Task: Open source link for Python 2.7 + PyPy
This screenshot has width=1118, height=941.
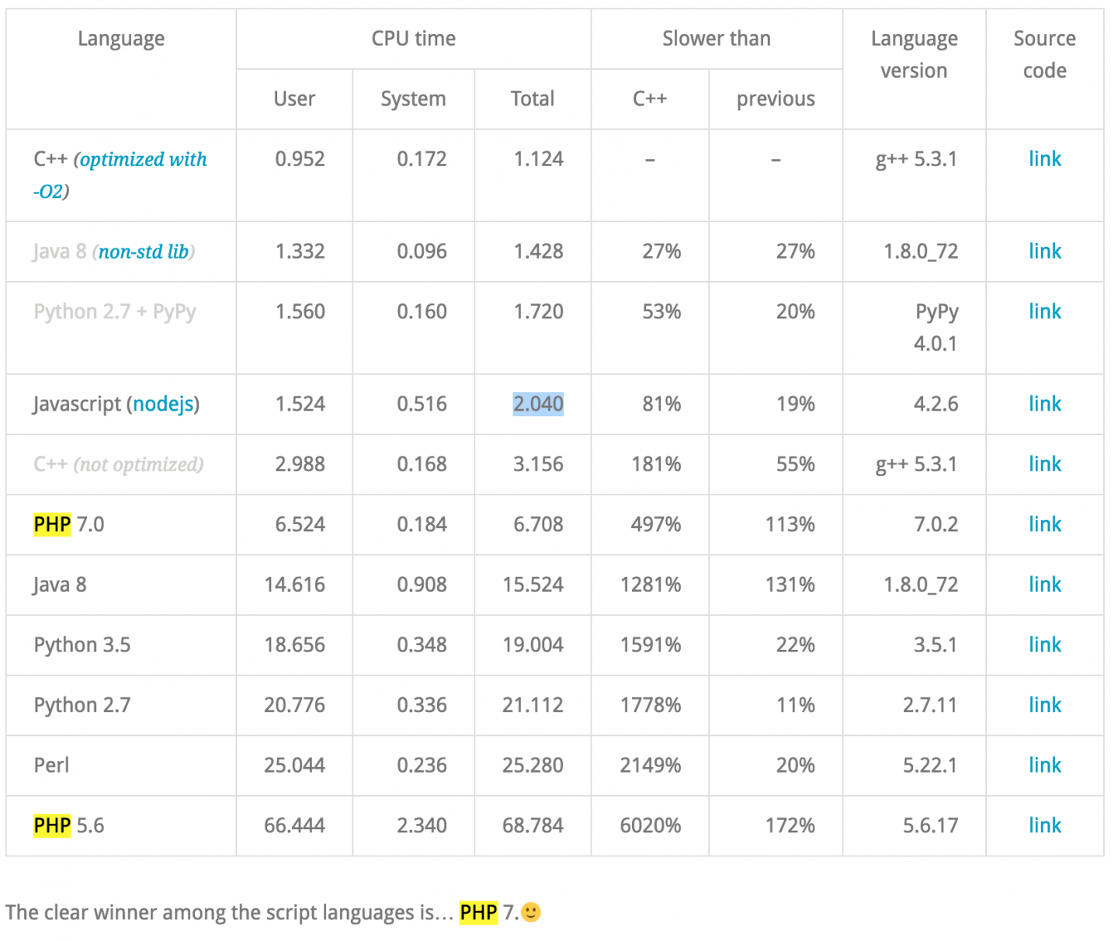Action: click(1044, 311)
